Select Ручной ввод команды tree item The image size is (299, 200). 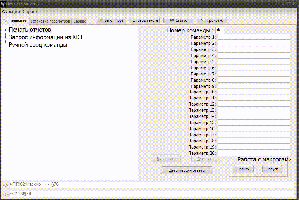pyautogui.click(x=38, y=45)
